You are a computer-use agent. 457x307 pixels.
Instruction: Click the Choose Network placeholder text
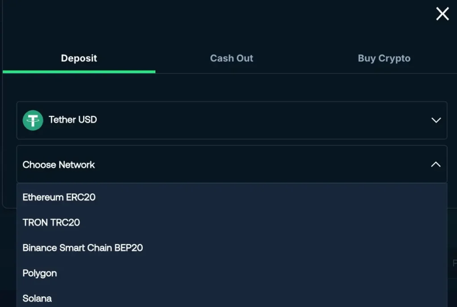tap(58, 165)
